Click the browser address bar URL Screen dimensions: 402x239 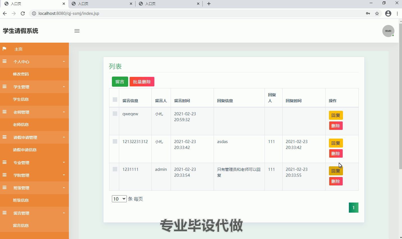(69, 13)
